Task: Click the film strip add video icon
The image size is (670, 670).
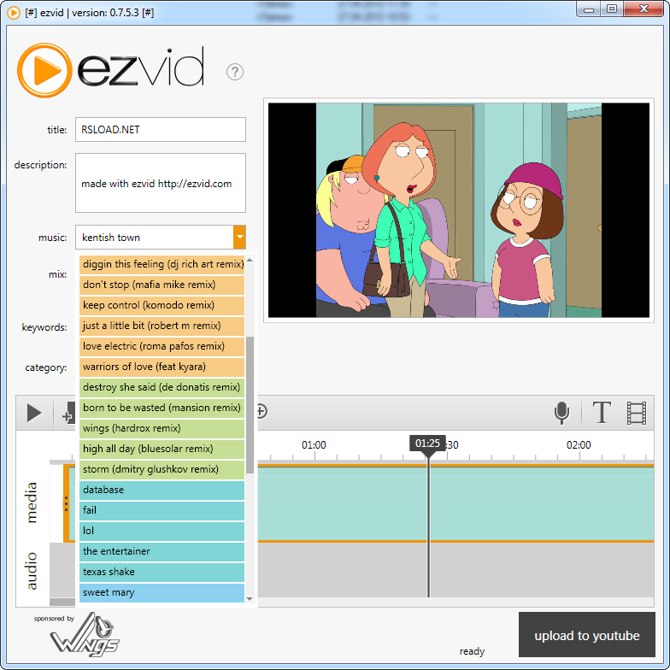Action: (636, 414)
